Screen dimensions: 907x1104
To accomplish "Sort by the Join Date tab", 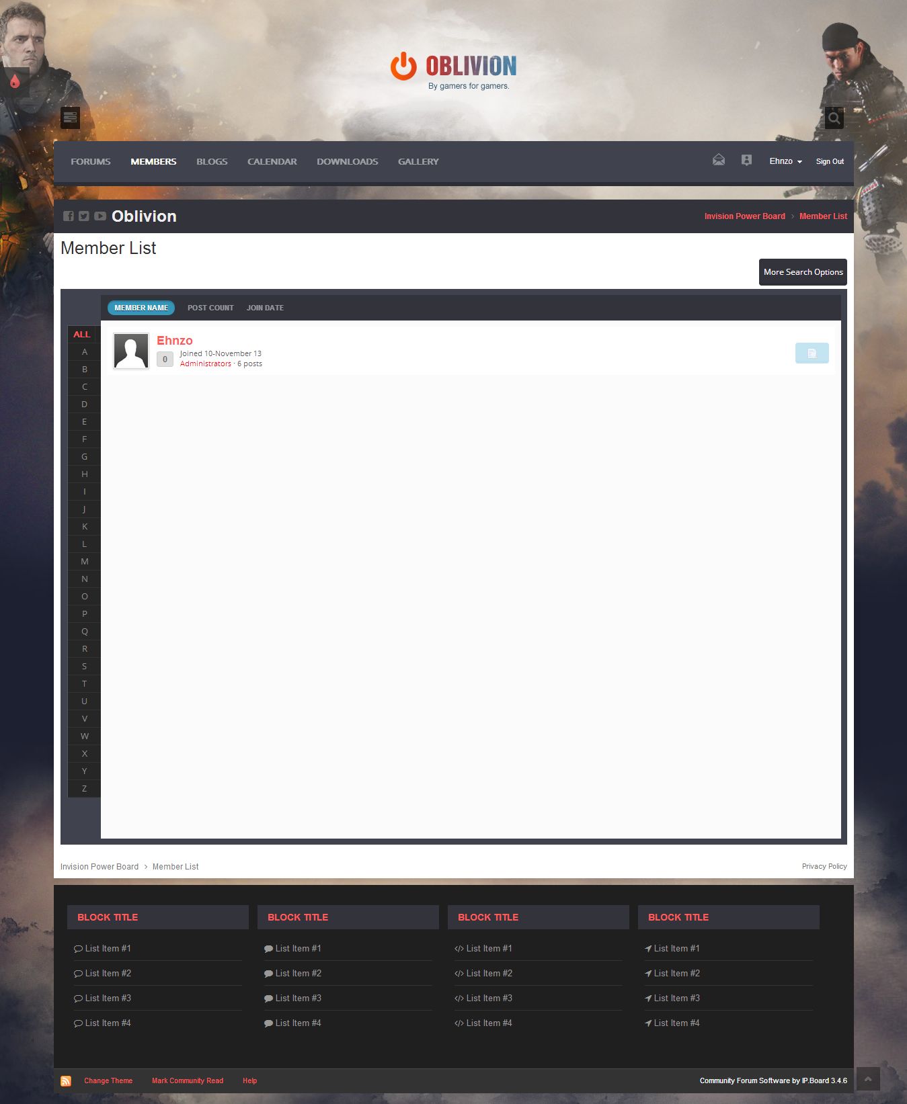I will tap(265, 308).
